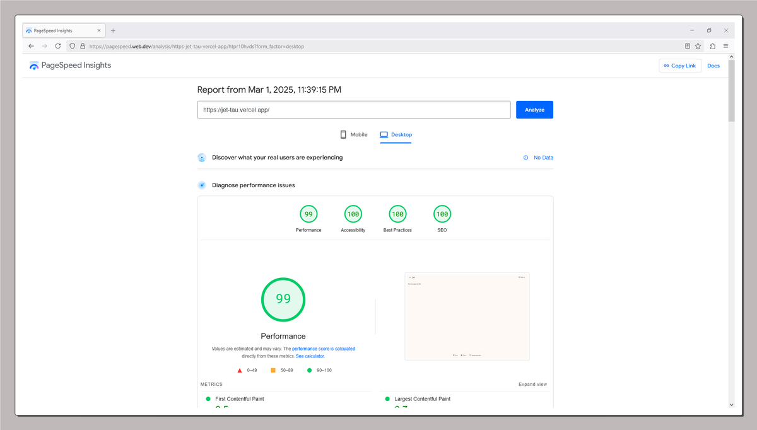
Task: Open the 'See calculator' link
Action: [310, 356]
